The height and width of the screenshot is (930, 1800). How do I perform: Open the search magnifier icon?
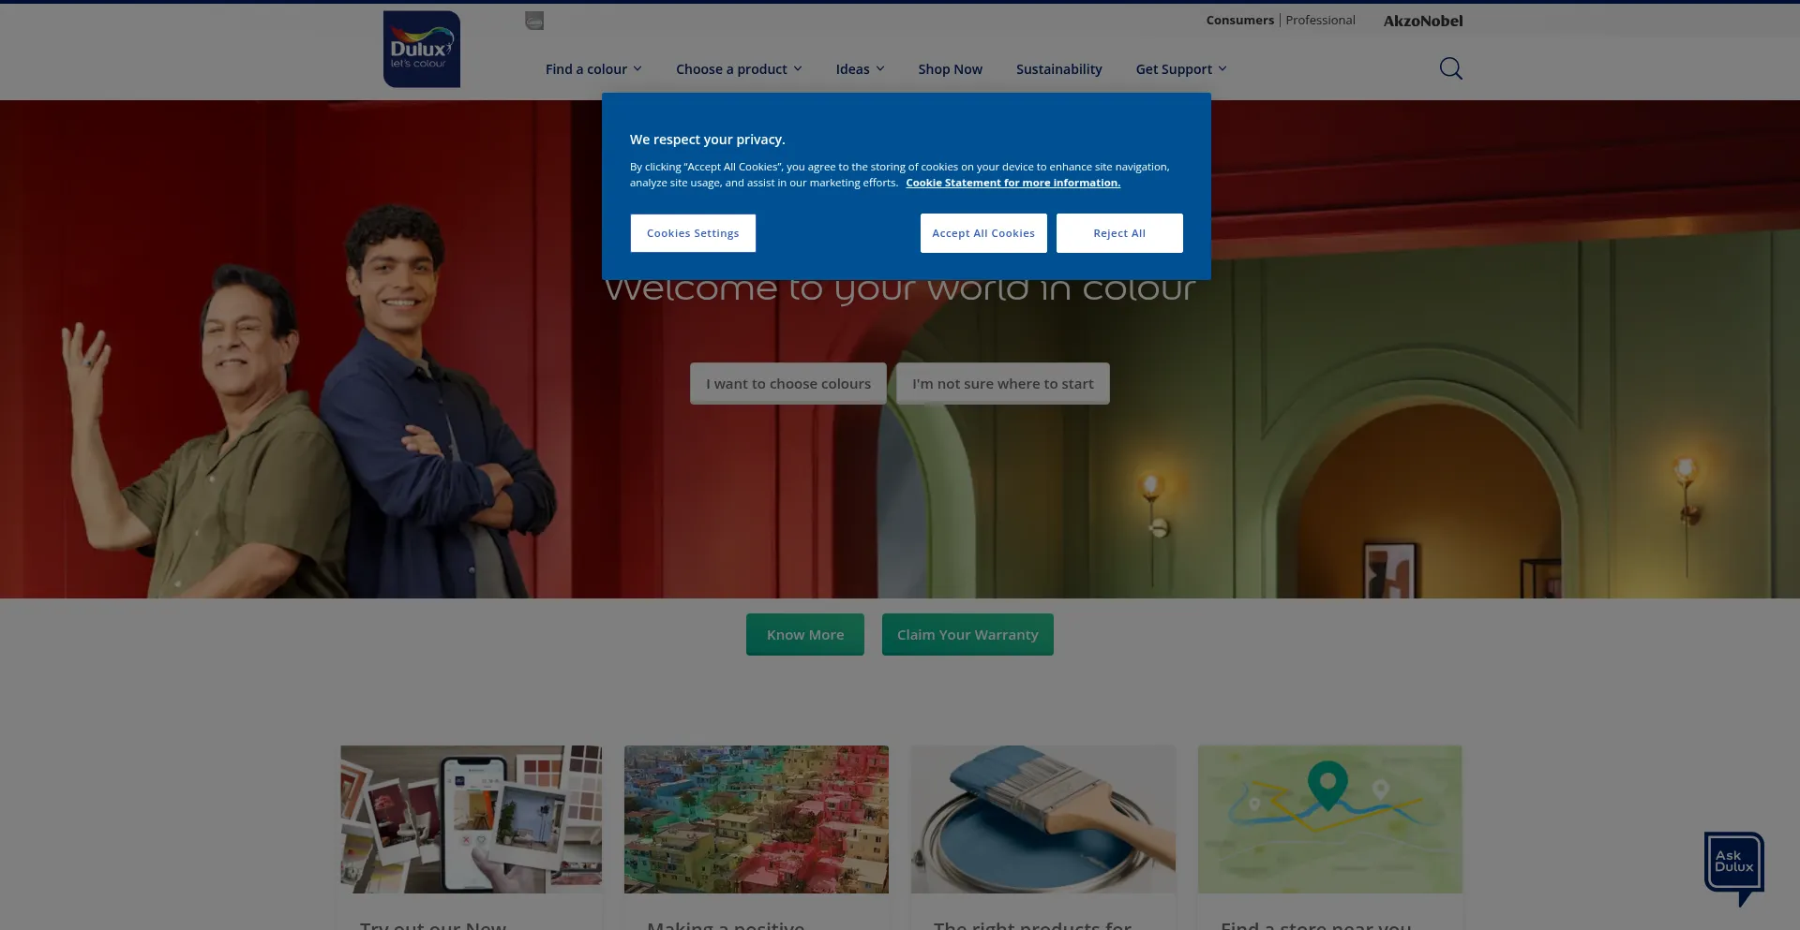pyautogui.click(x=1450, y=68)
